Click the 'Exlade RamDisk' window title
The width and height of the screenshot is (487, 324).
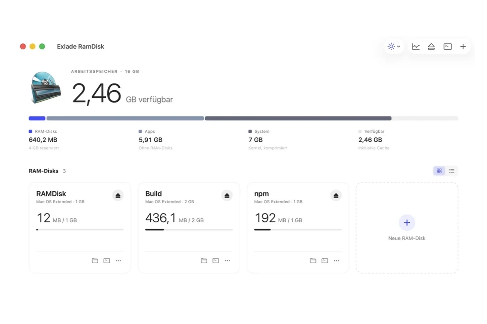80,47
